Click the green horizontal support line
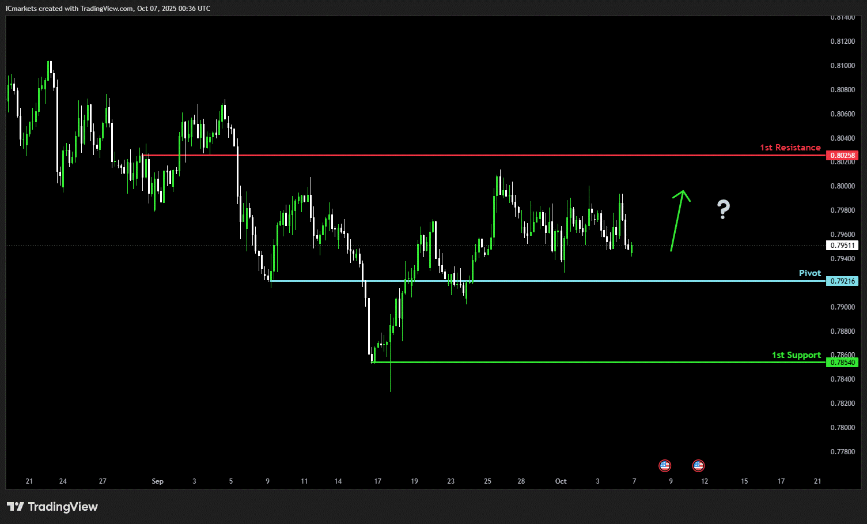 coord(576,363)
